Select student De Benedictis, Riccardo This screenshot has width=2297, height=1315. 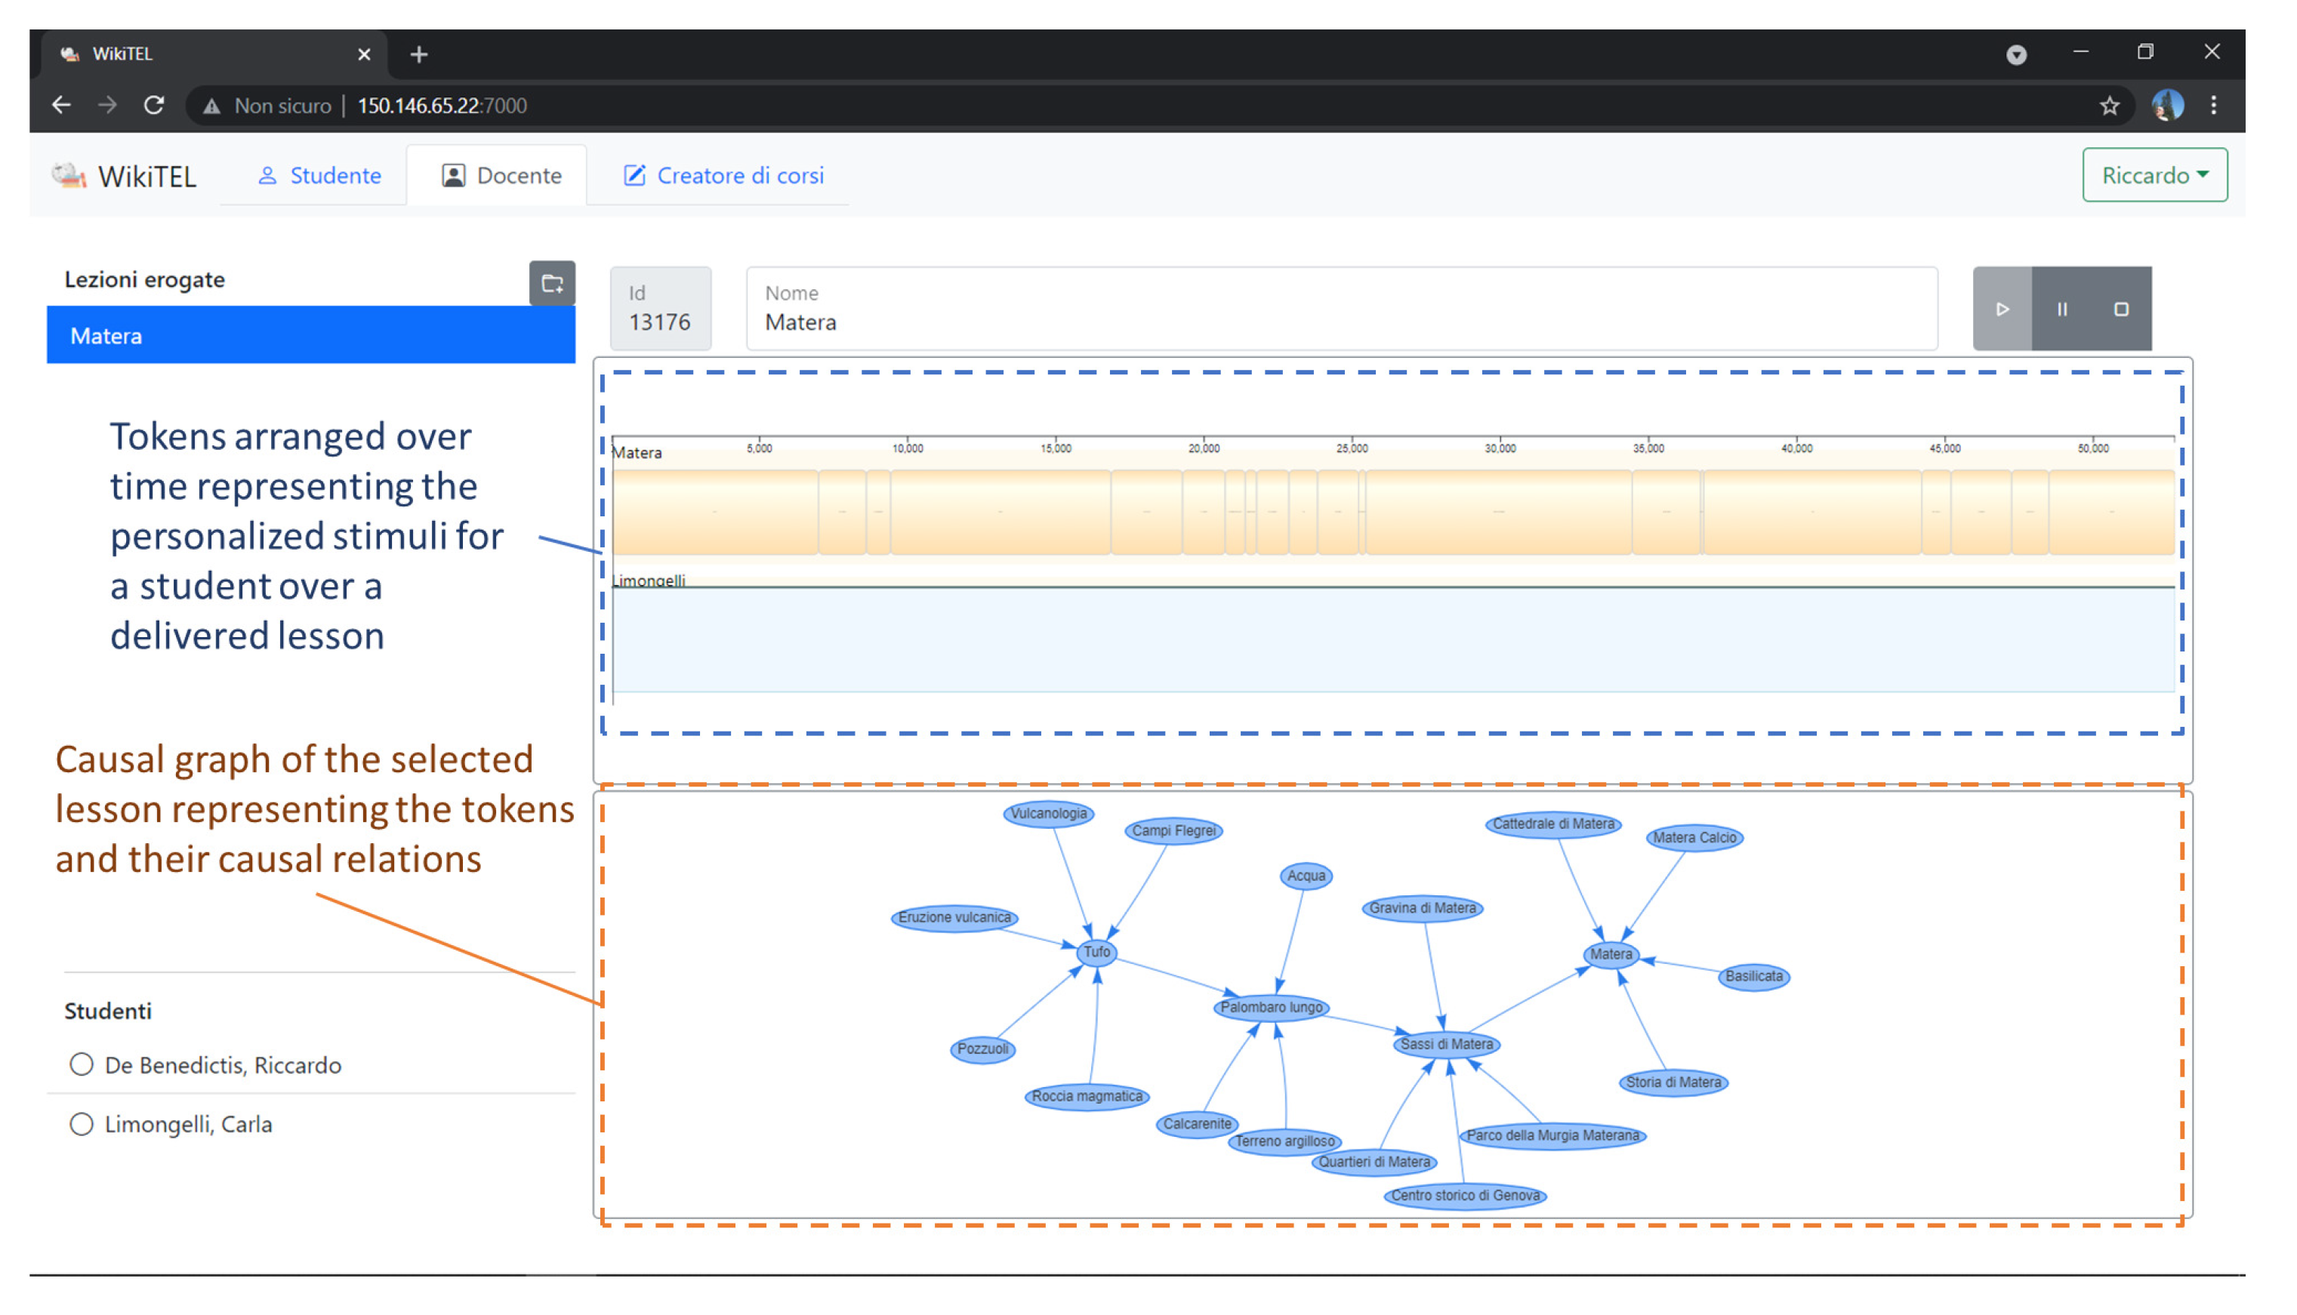[x=82, y=1064]
